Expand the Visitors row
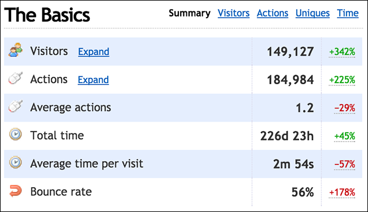Image resolution: width=368 pixels, height=212 pixels. (94, 51)
